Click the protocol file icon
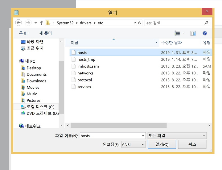 (x=73, y=80)
